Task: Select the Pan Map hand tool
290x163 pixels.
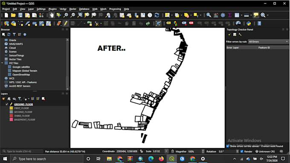Action: coord(52,15)
